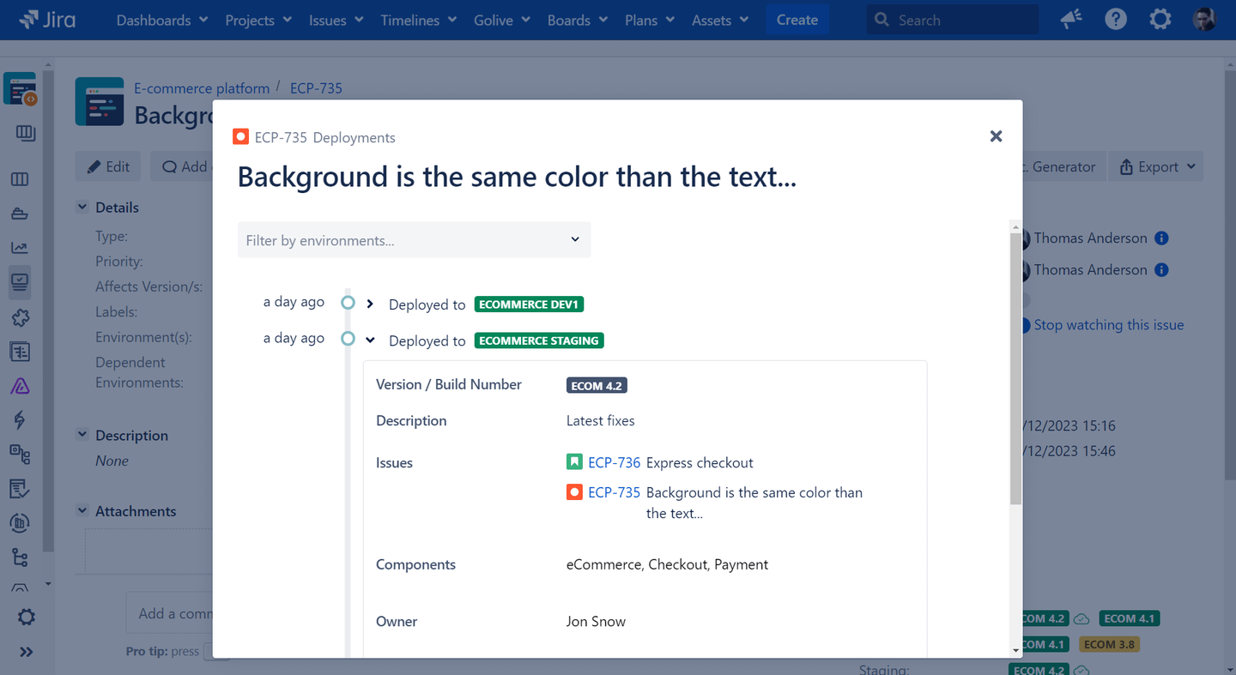The image size is (1236, 675).
Task: Collapse the ECOMMERCE STAGING deployment details
Action: pos(369,339)
